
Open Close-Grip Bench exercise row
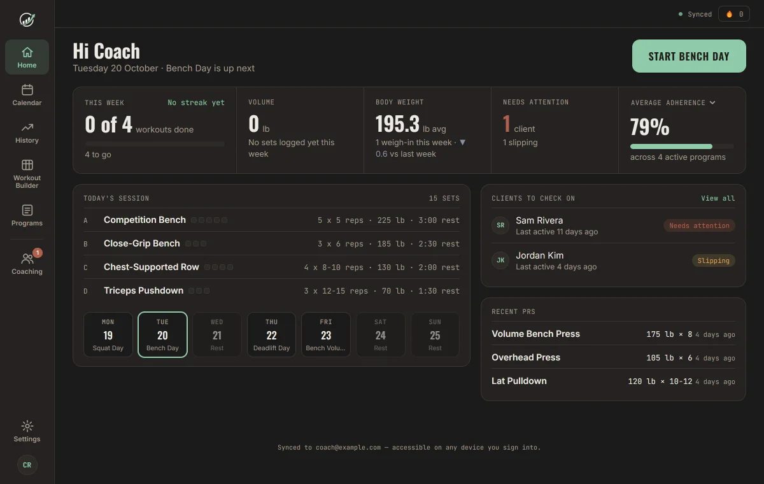click(x=271, y=243)
